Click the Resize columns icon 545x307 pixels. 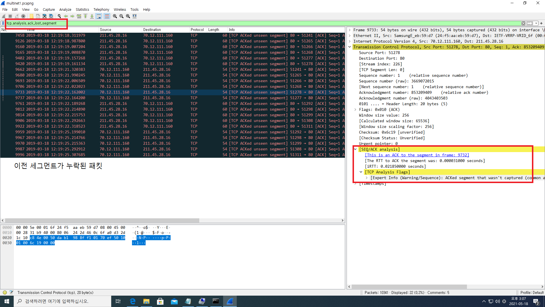135,16
